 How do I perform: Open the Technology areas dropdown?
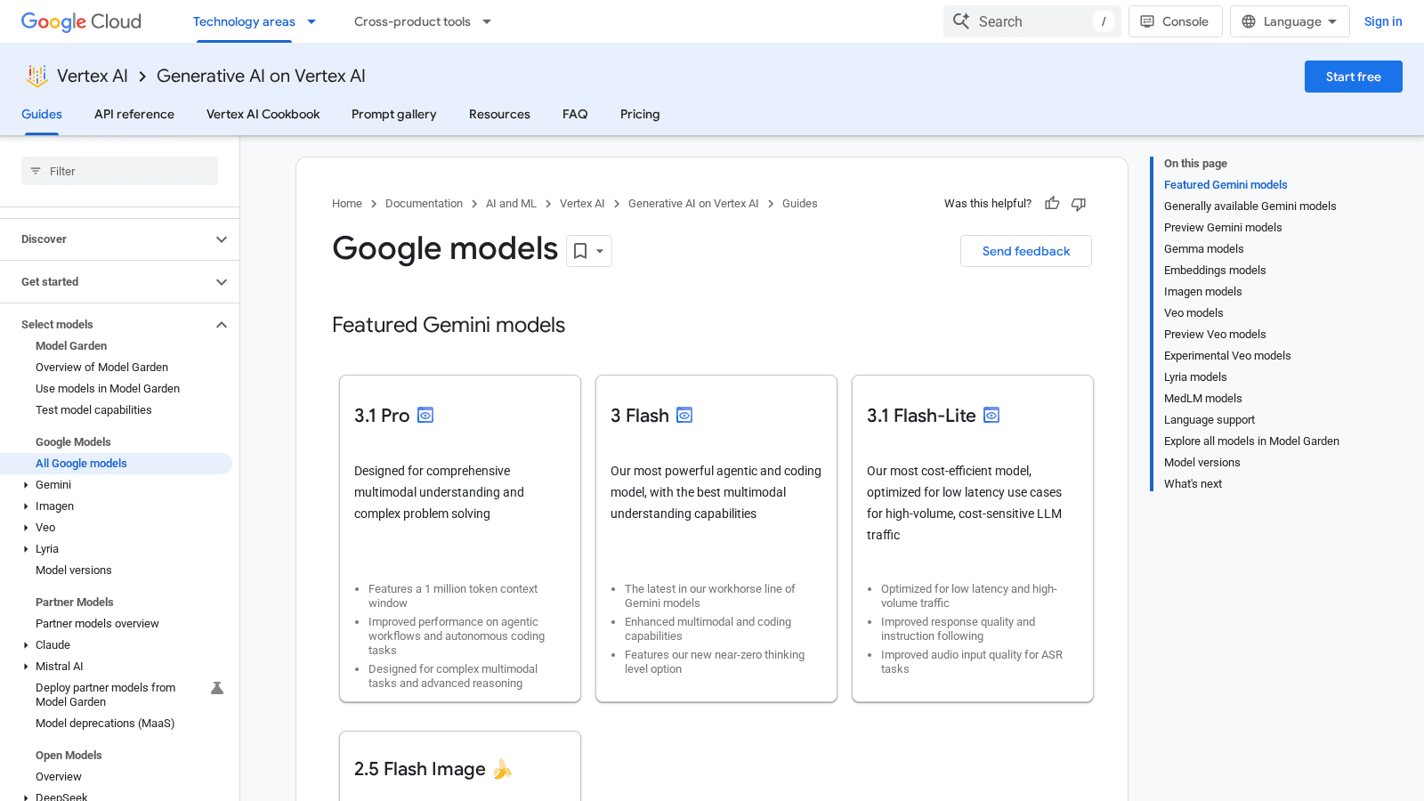point(255,21)
